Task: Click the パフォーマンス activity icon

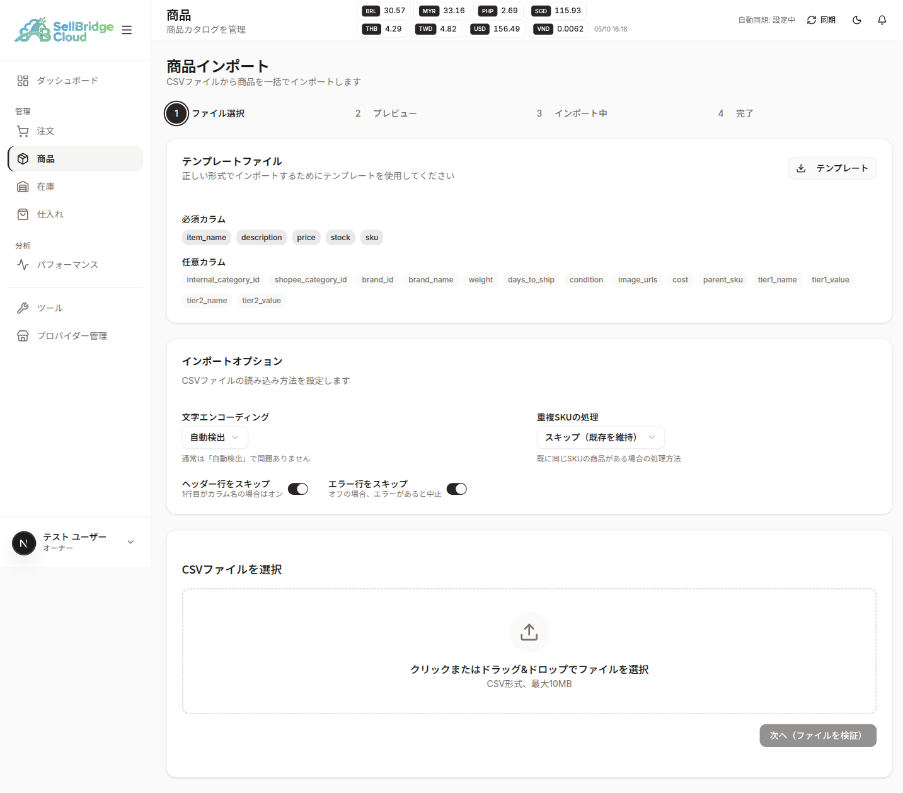Action: [x=23, y=265]
